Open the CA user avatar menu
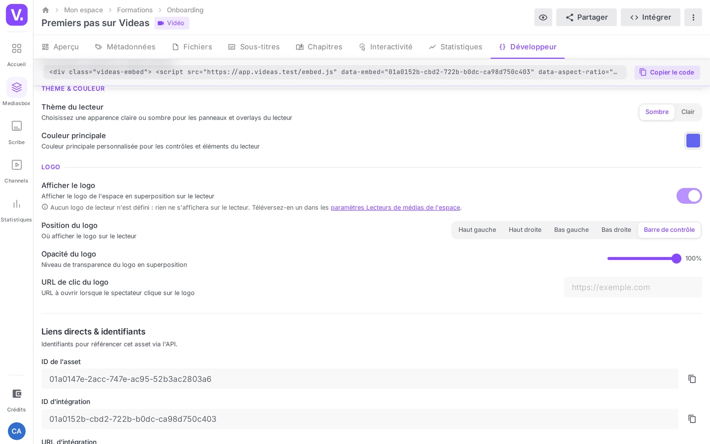Image resolution: width=710 pixels, height=444 pixels. click(x=16, y=431)
